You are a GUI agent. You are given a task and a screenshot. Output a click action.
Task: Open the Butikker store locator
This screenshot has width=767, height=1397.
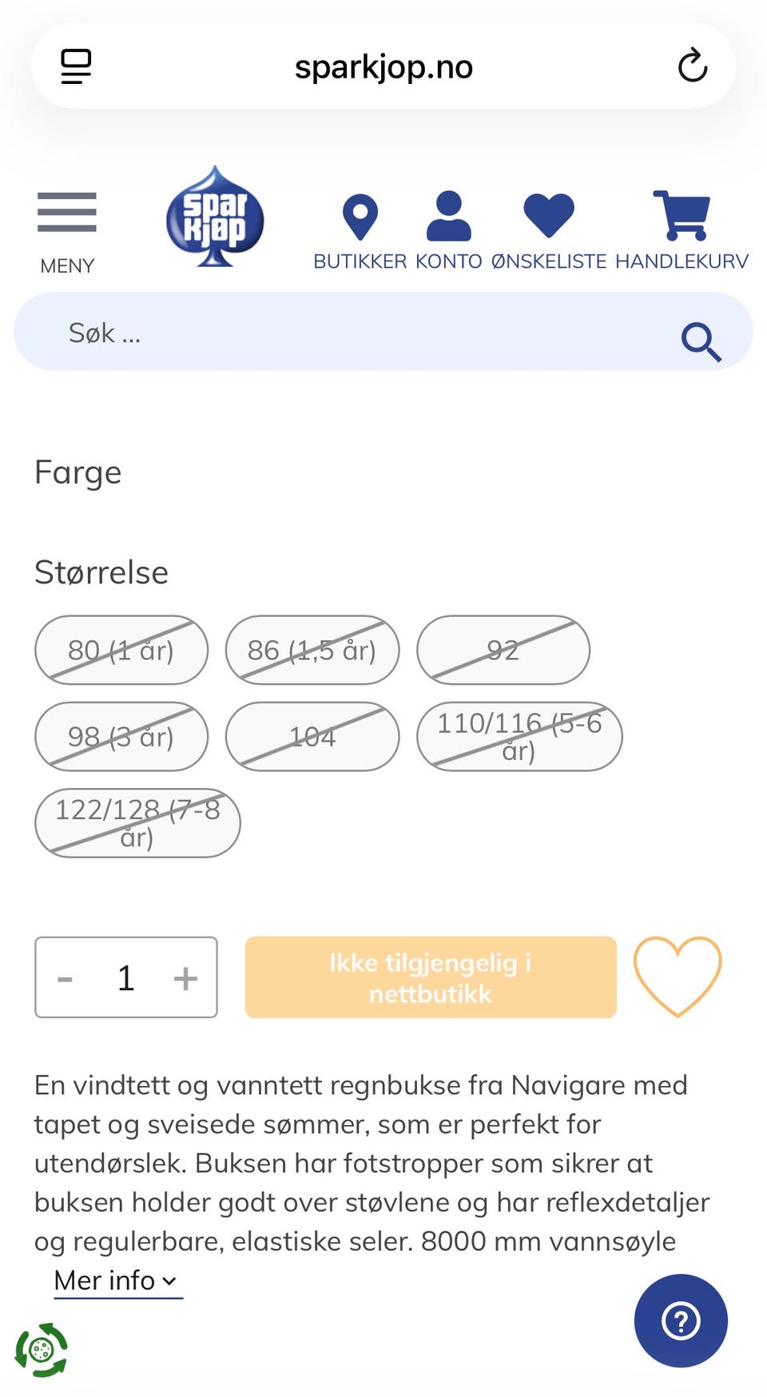360,229
